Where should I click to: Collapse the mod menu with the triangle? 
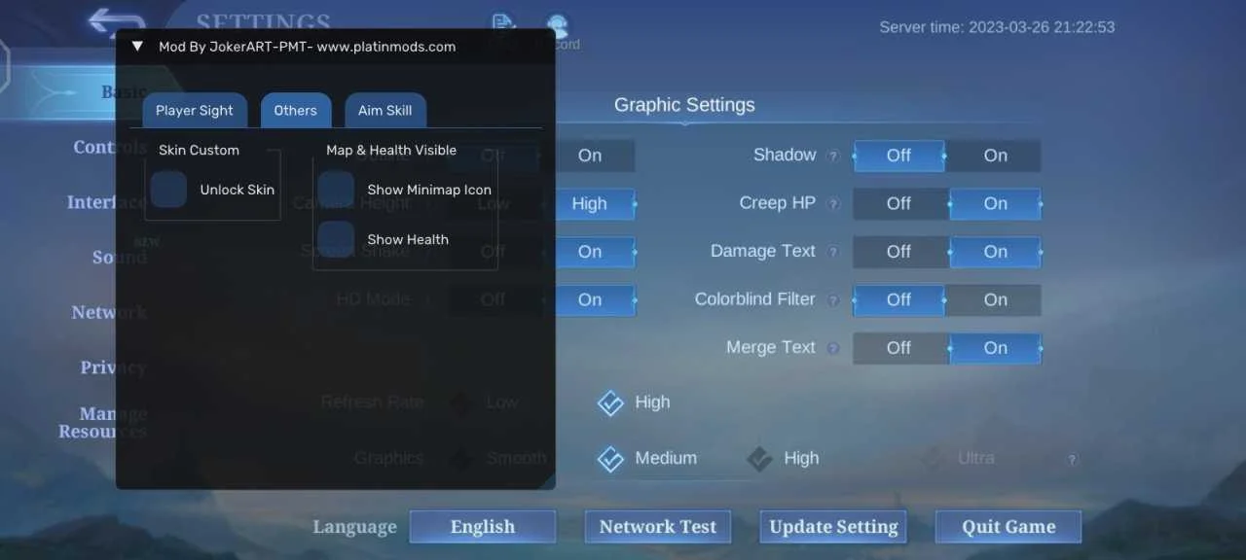pyautogui.click(x=137, y=47)
